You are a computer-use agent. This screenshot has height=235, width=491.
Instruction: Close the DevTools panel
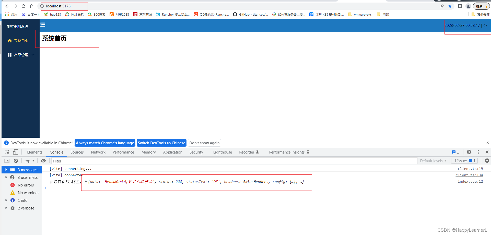(487, 152)
